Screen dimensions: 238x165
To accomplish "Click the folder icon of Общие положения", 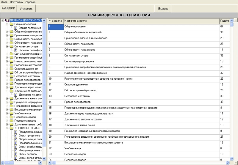I will pyautogui.click(x=12, y=24).
